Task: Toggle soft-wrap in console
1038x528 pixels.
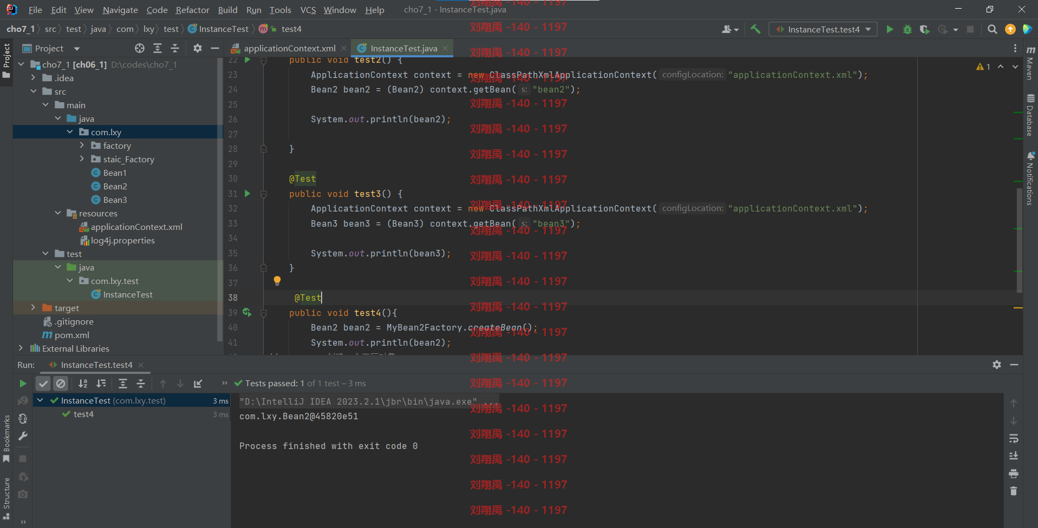Action: click(x=1014, y=438)
